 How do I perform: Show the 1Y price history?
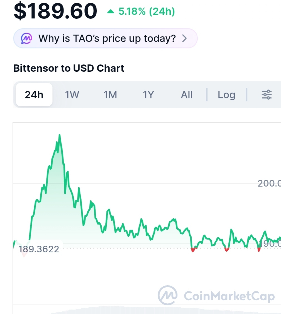(148, 95)
